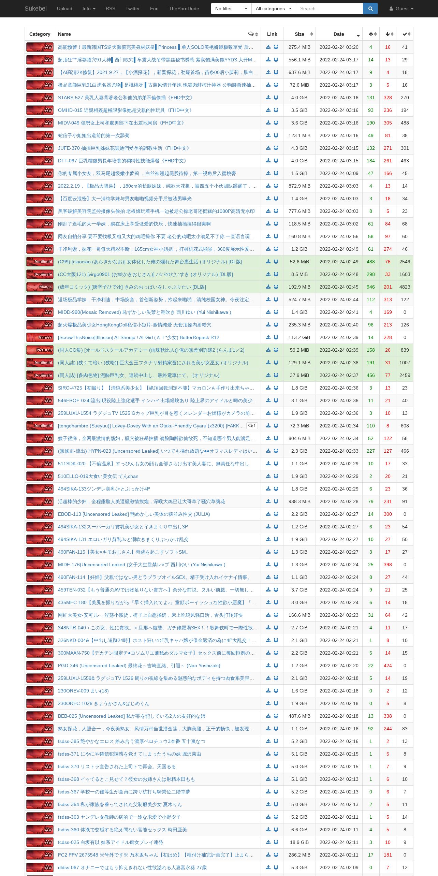Image resolution: width=438 pixels, height=876 pixels.
Task: Open the Fun nav item
Action: (x=154, y=9)
